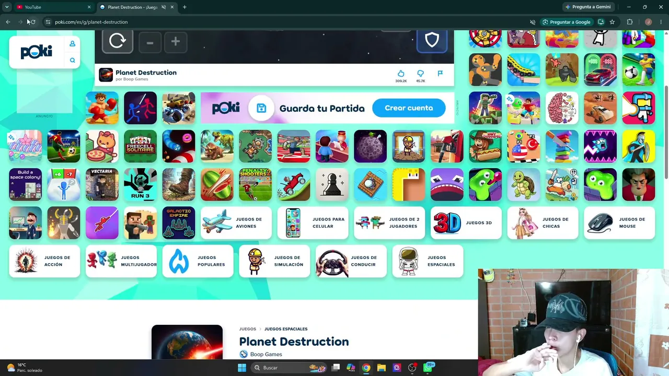Open the Juegos Populares category
The width and height of the screenshot is (669, 376).
coord(198,261)
